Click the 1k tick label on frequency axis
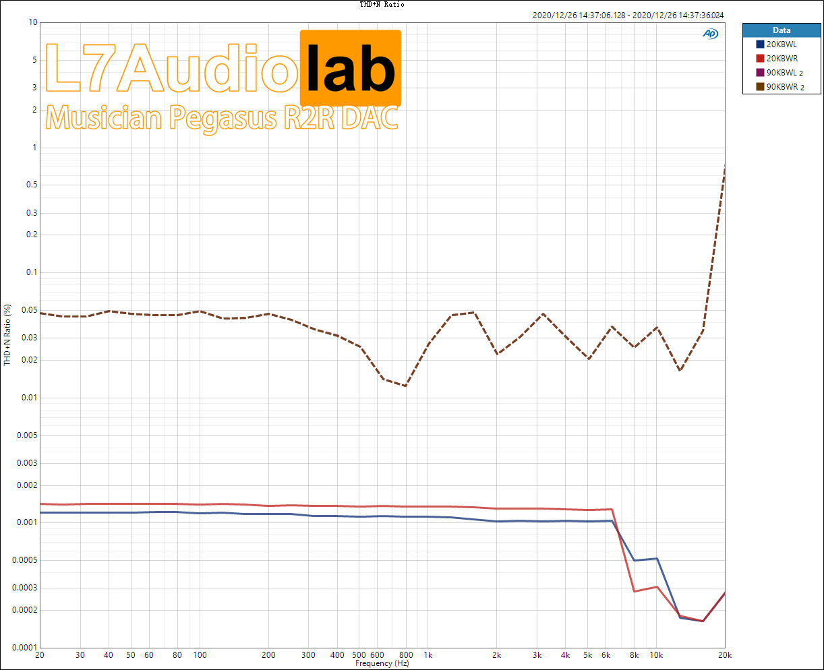The width and height of the screenshot is (824, 670). coord(428,654)
